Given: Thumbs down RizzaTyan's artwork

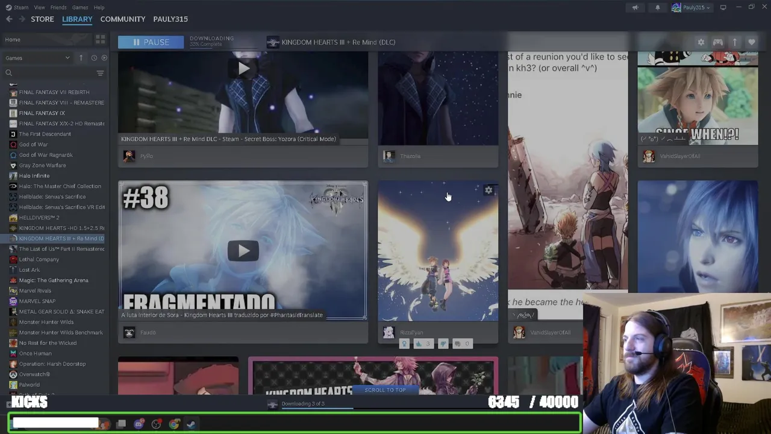Looking at the screenshot, I should (443, 344).
